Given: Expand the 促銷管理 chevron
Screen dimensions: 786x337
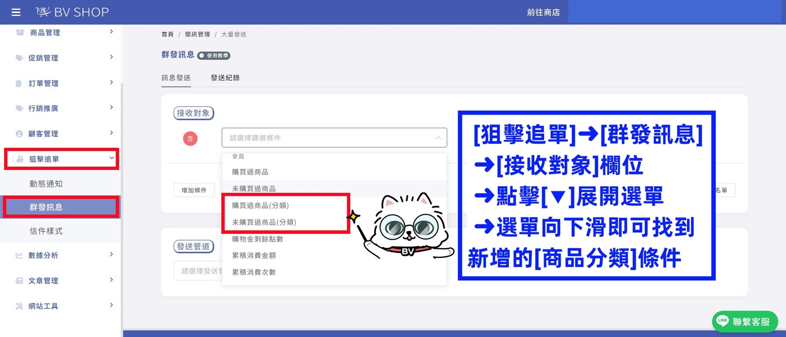Looking at the screenshot, I should [111, 57].
